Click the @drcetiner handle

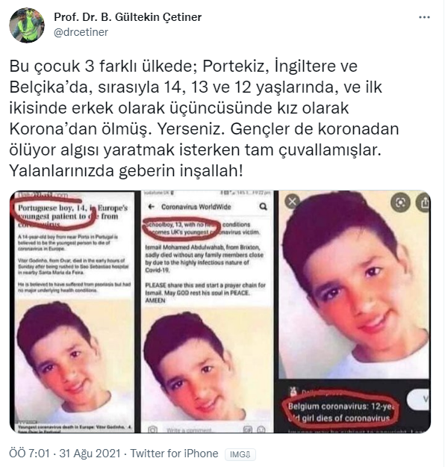pos(81,32)
